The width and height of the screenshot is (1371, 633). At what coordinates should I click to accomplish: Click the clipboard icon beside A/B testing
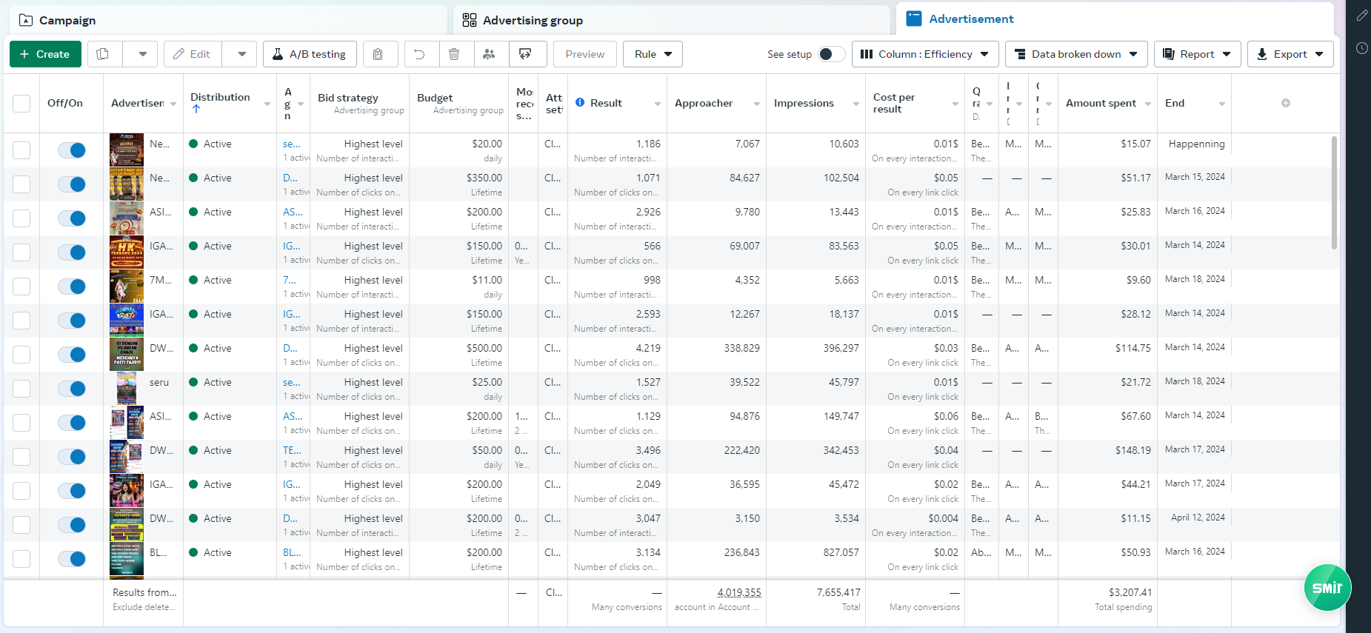(x=378, y=54)
